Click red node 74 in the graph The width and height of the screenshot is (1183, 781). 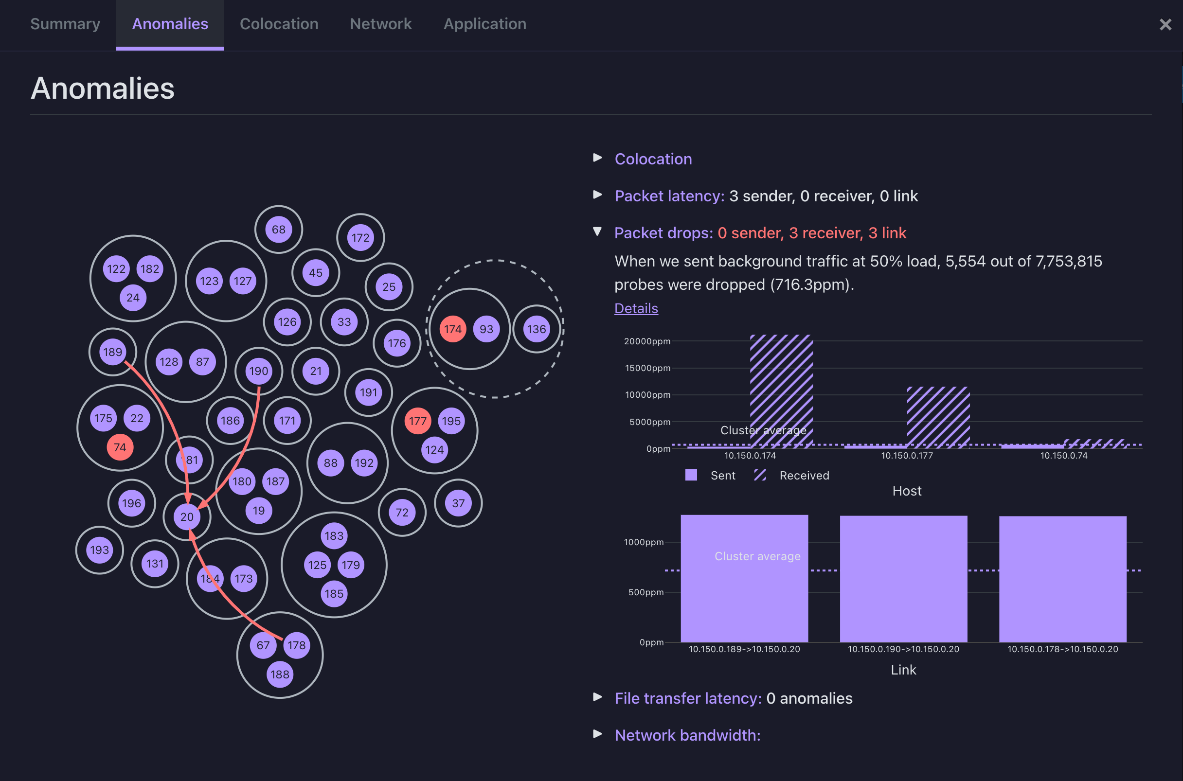[120, 447]
